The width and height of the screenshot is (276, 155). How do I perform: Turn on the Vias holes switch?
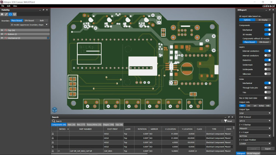(x=268, y=92)
